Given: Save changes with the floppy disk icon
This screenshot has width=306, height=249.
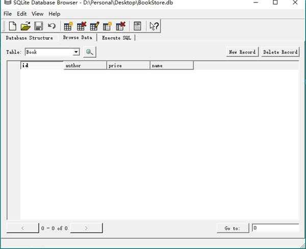Looking at the screenshot, I should coord(39,26).
